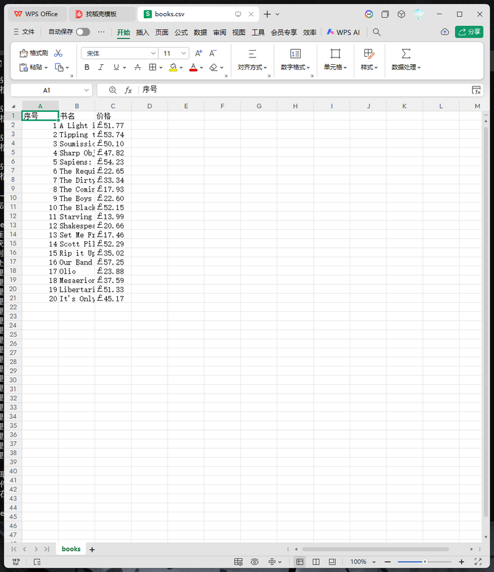Select cell containing £51.77
This screenshot has height=572, width=494.
113,125
